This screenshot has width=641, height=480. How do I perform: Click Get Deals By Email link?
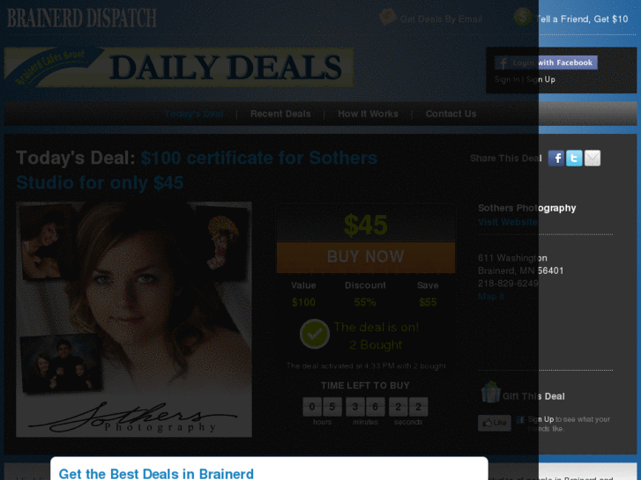point(441,19)
